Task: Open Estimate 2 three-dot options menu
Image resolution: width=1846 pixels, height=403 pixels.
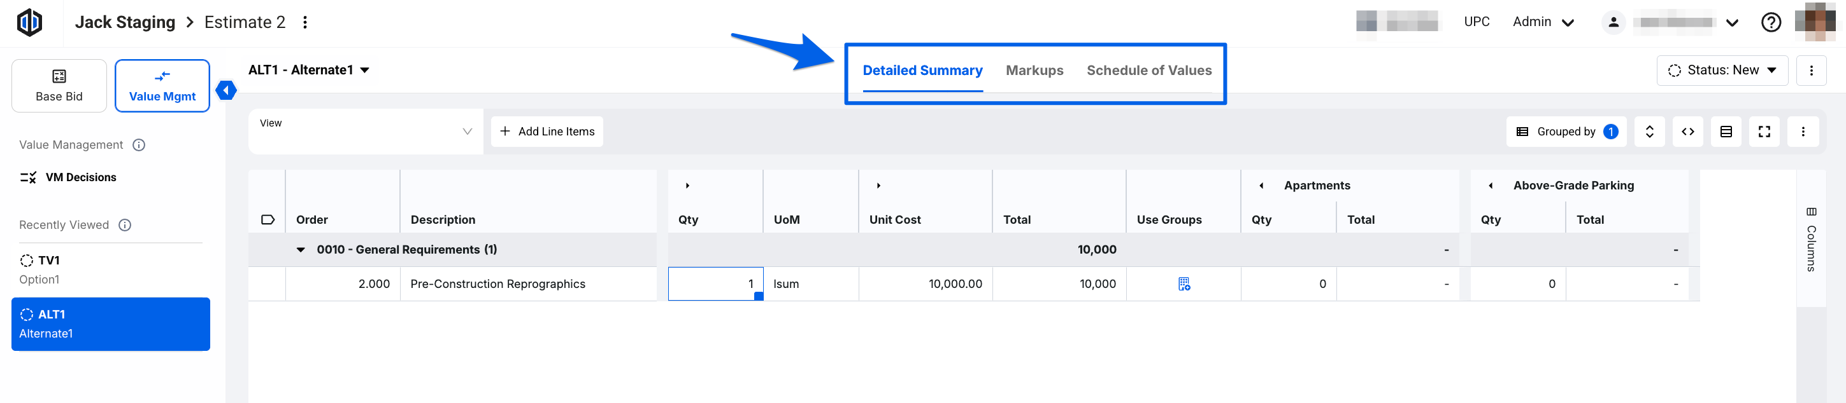Action: pos(305,22)
